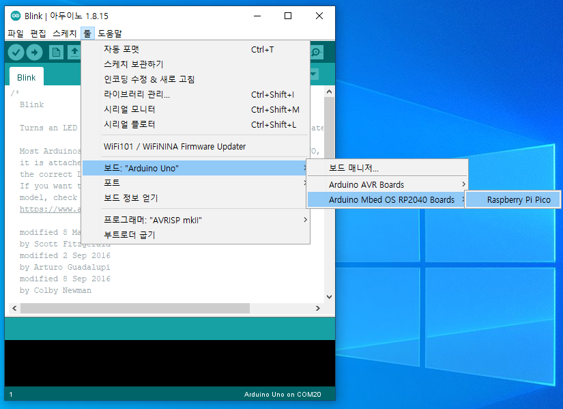Switch to the Blink sketch tab

(27, 78)
